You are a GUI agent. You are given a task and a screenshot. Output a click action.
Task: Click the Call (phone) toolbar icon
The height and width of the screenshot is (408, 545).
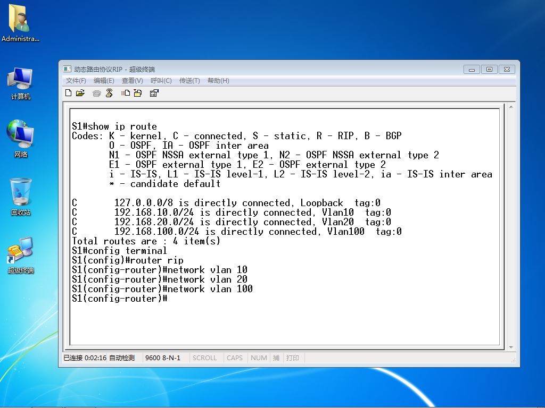tap(97, 93)
